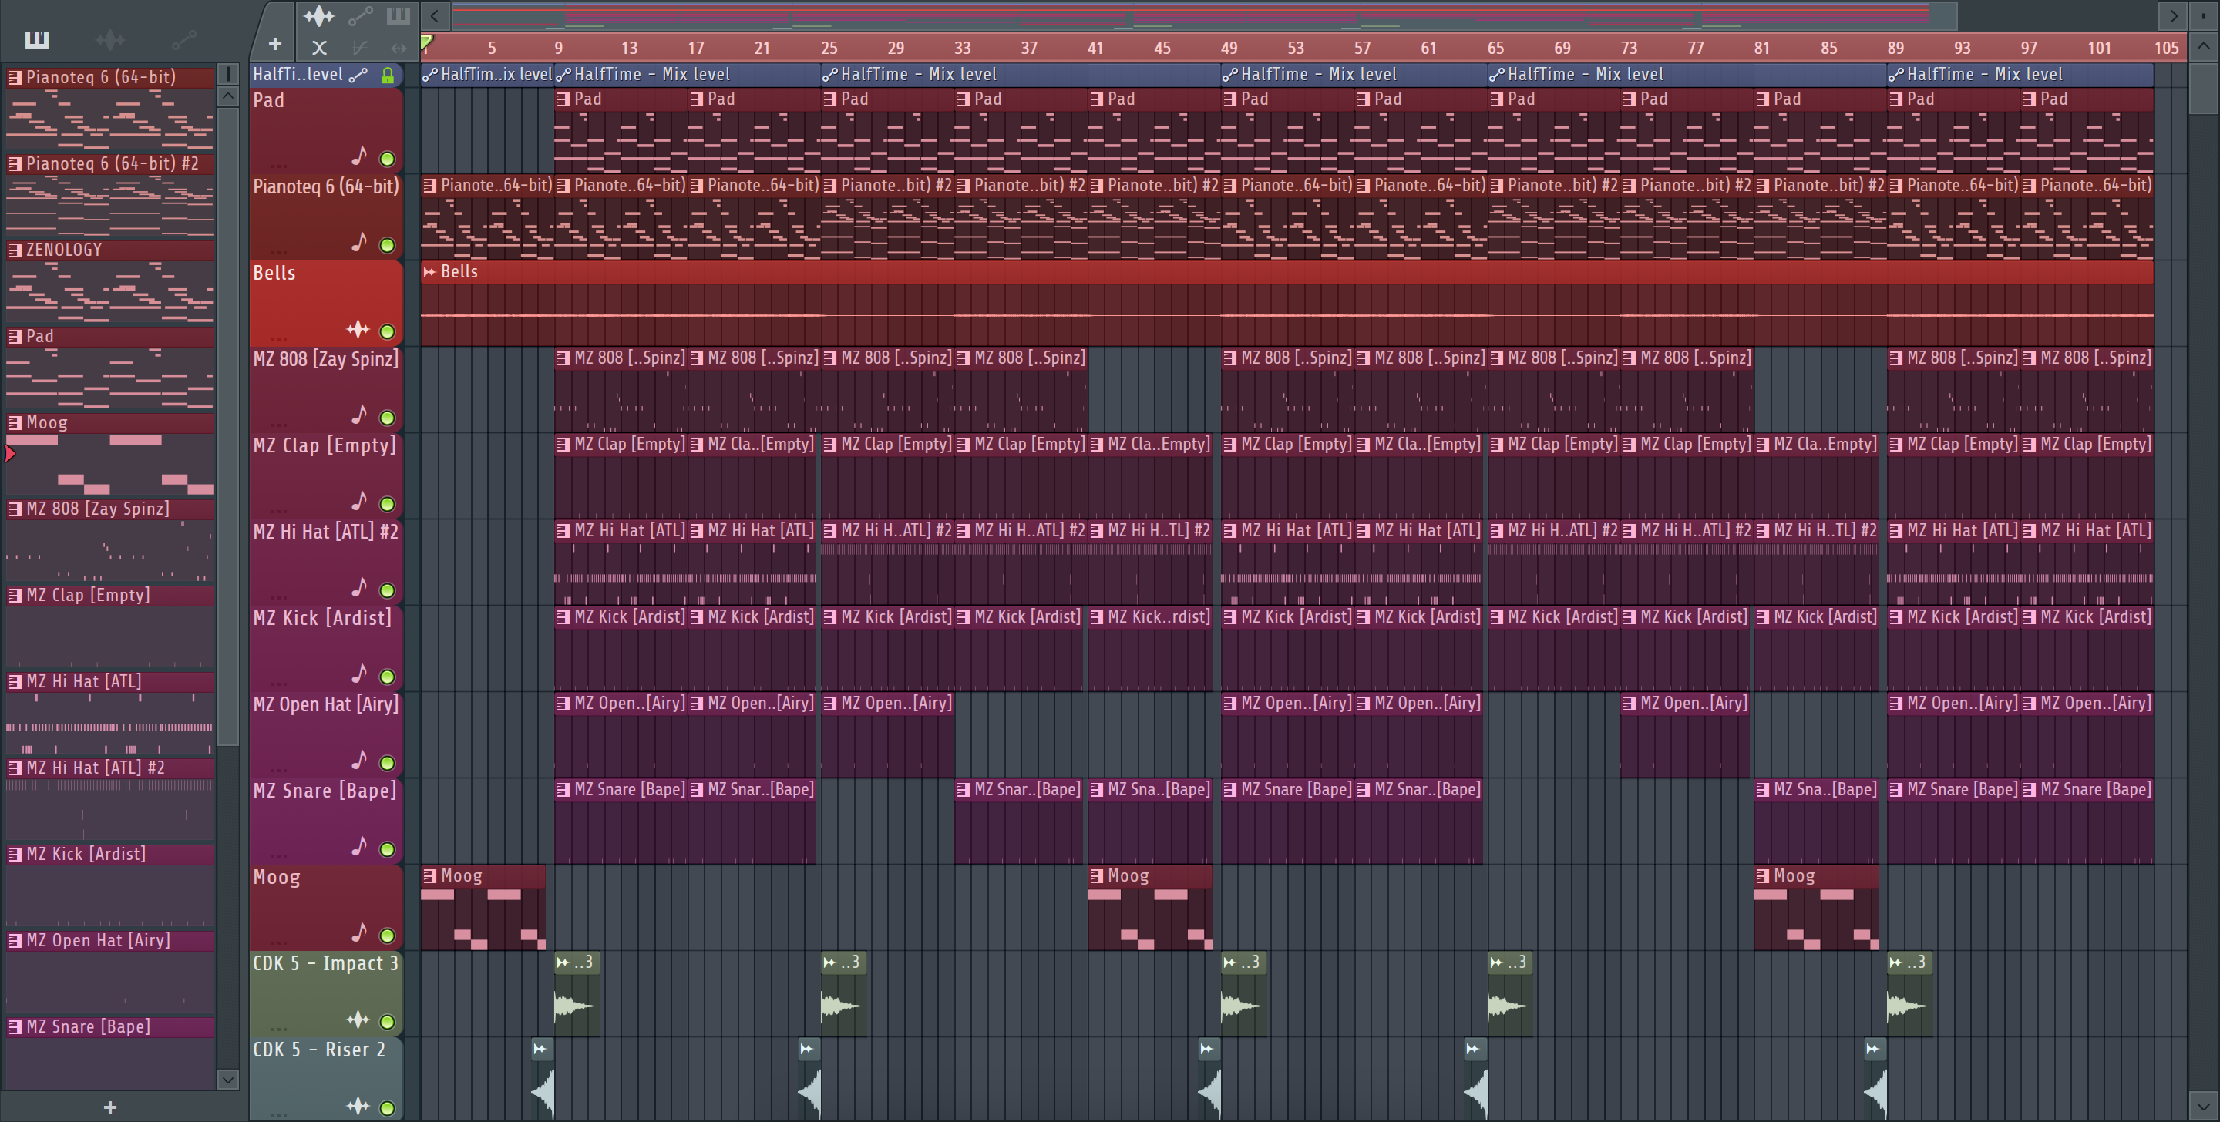Click the automation icon on the HalfTime track header
2220x1122 pixels.
click(358, 76)
